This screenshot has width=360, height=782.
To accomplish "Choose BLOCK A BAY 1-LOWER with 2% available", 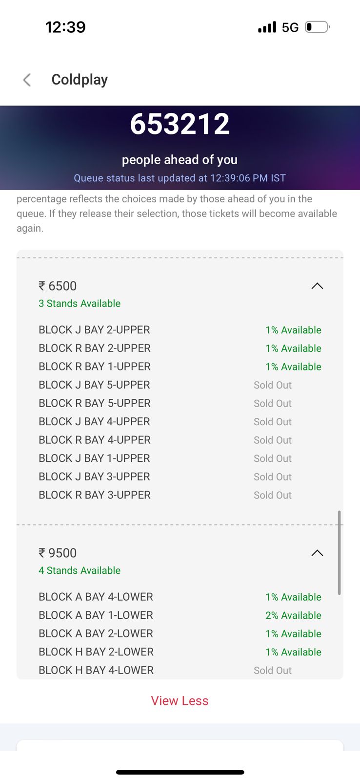I will (96, 615).
